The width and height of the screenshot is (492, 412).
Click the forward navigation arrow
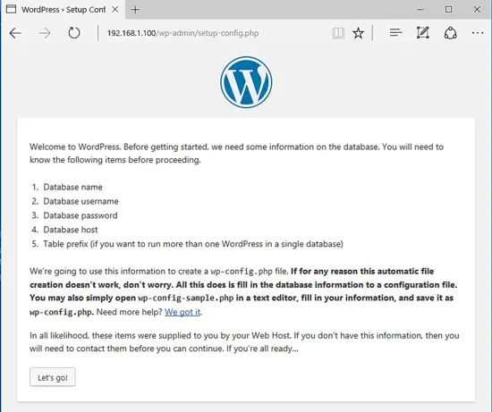[45, 33]
